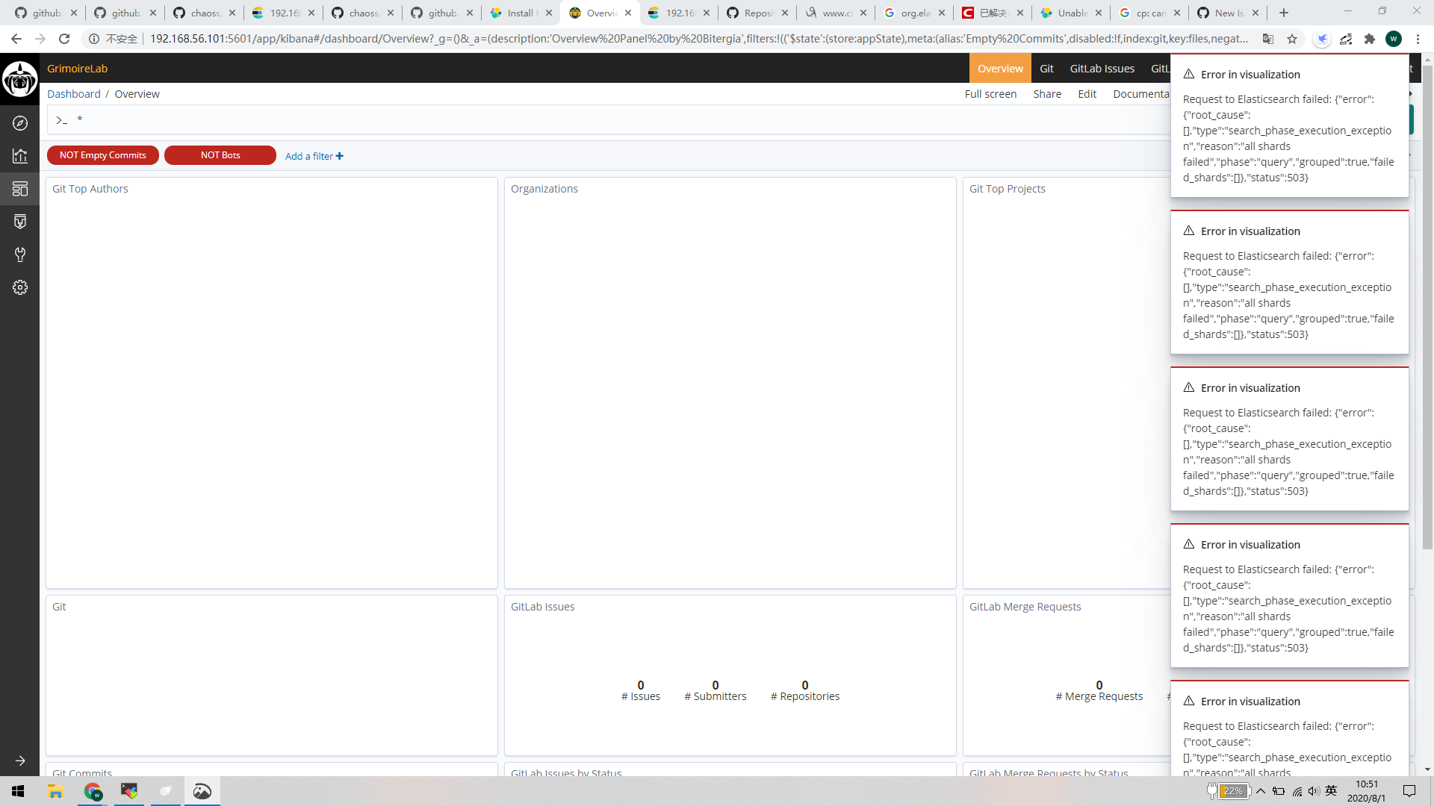Expand the overflow chevron beside Documentation
Viewport: 1434px width, 806px height.
(1410, 93)
